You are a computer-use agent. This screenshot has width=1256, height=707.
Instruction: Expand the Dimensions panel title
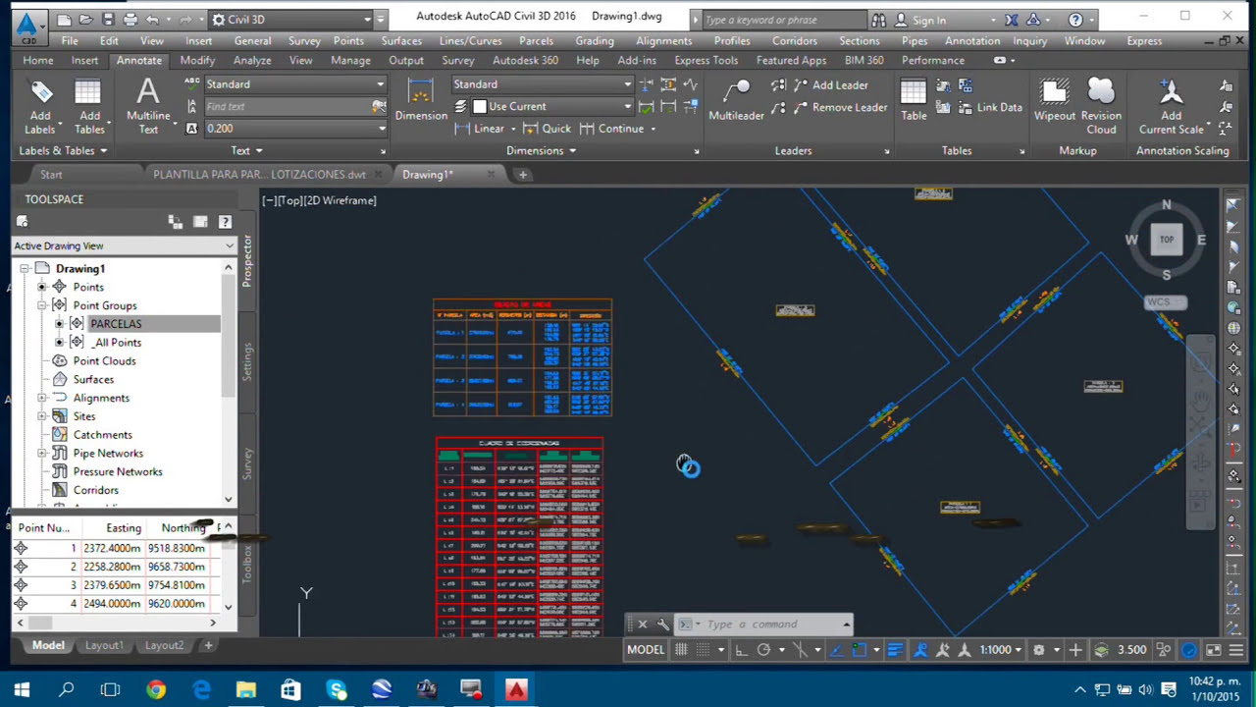click(x=541, y=151)
